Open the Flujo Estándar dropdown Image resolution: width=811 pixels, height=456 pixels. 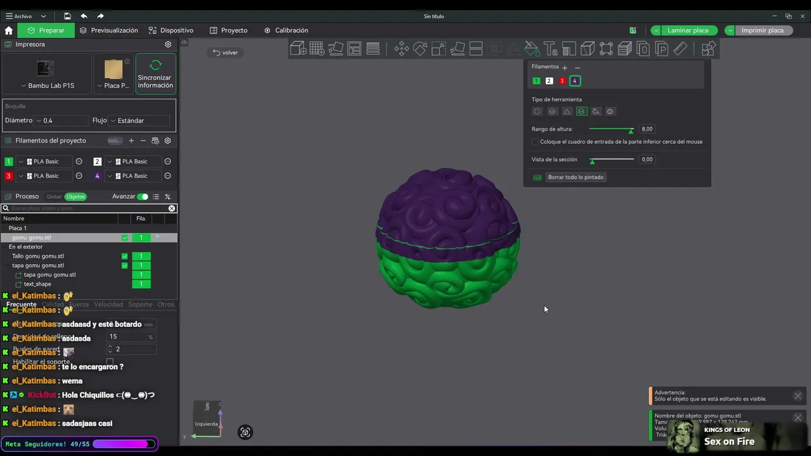click(x=139, y=120)
